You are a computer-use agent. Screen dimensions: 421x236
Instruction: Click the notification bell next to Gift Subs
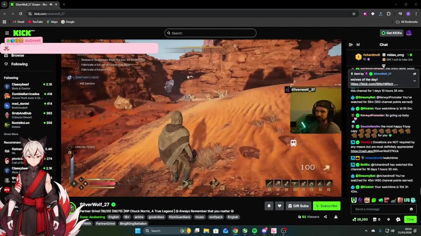pyautogui.click(x=269, y=206)
